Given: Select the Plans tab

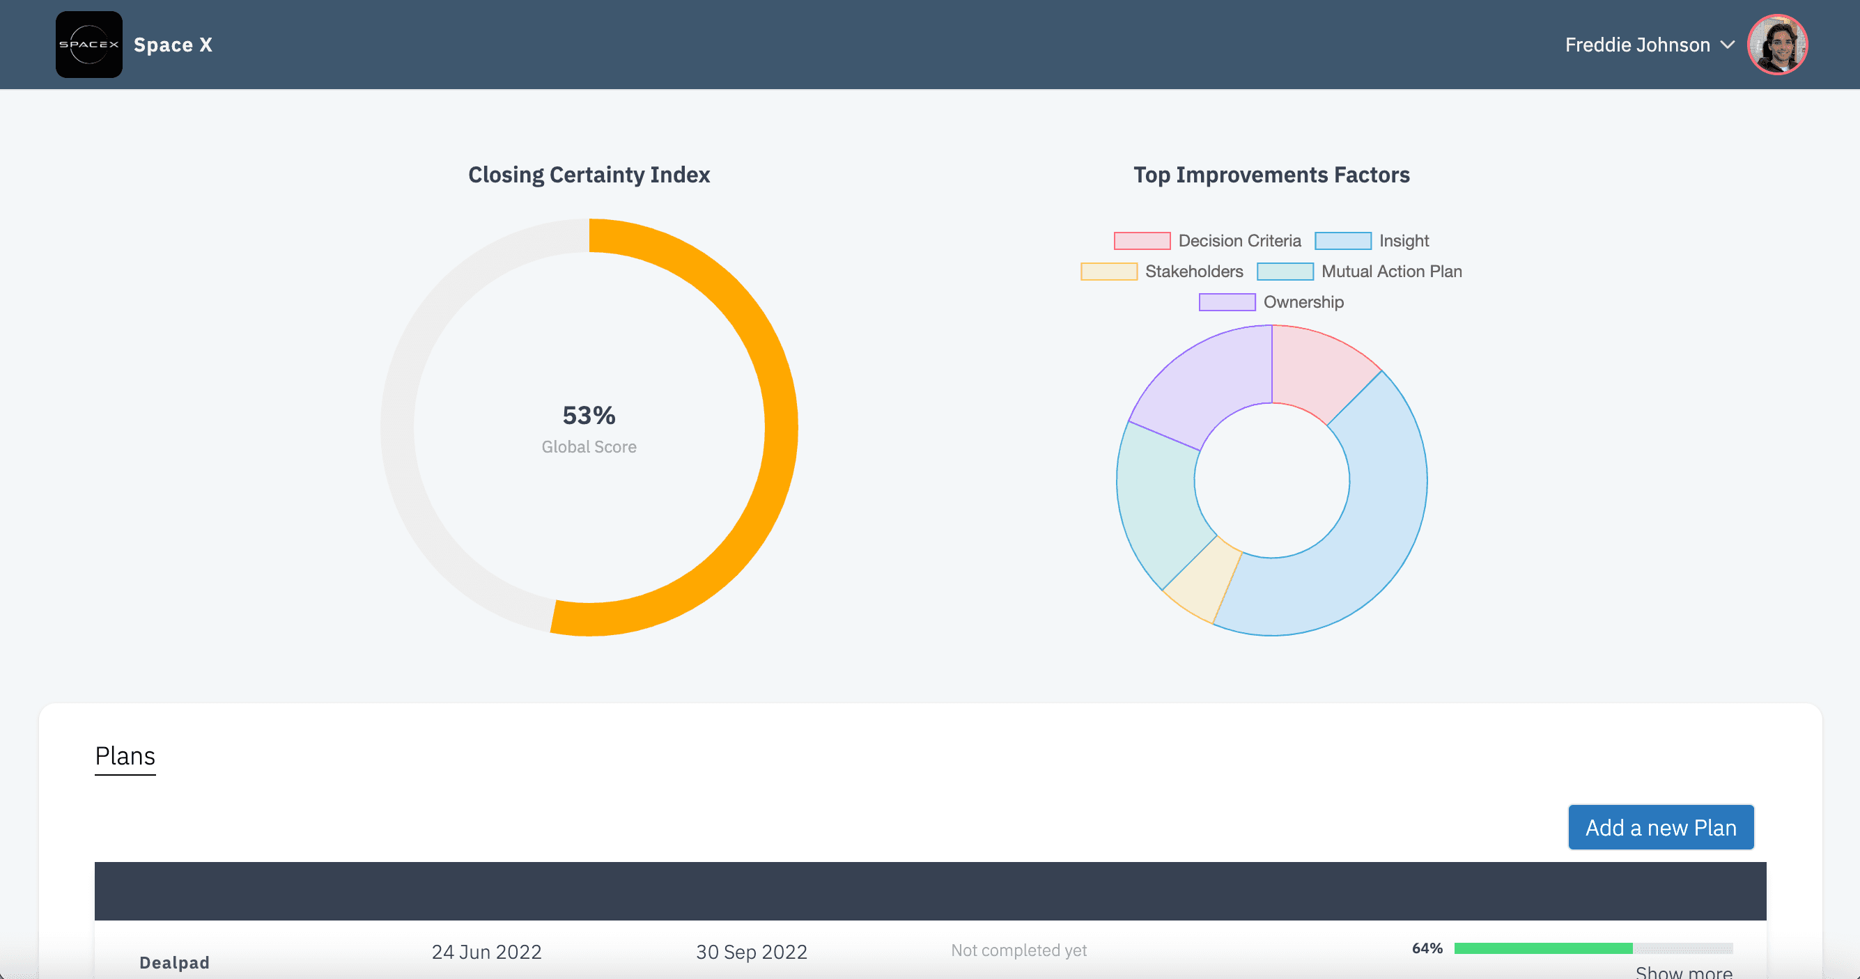Looking at the screenshot, I should tap(125, 756).
